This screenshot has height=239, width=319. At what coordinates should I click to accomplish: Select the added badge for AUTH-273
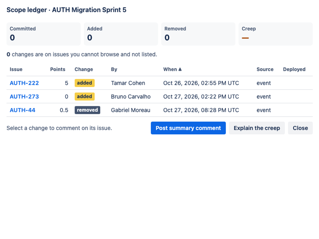pos(85,96)
